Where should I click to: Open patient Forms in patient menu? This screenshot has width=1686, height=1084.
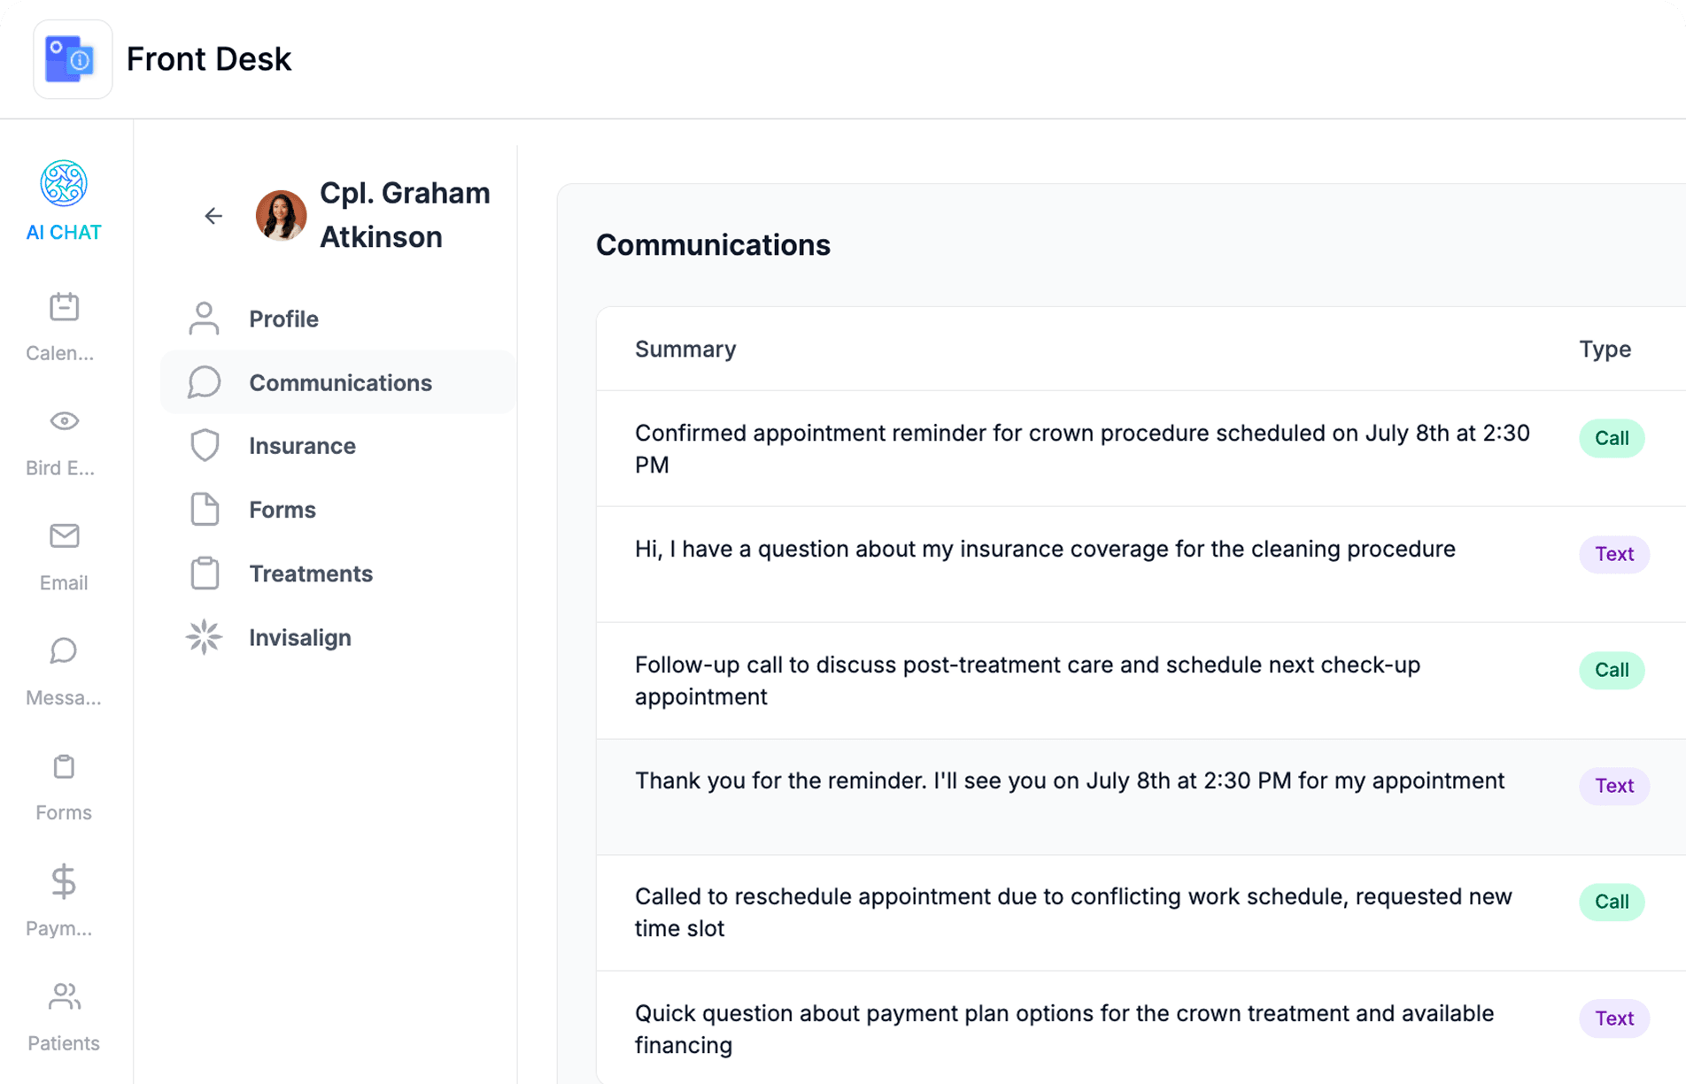click(x=282, y=510)
